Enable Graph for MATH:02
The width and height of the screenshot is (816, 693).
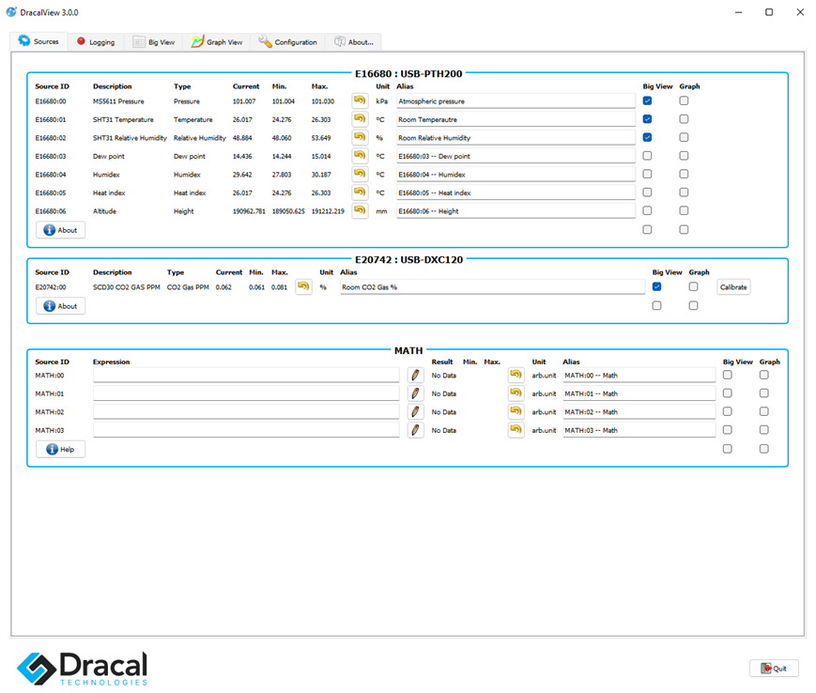coord(764,411)
